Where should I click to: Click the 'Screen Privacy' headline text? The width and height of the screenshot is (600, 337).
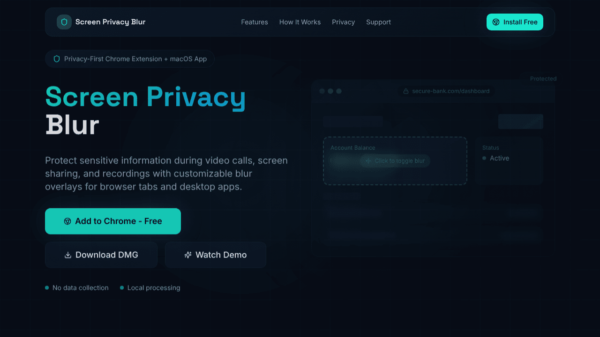click(x=146, y=97)
